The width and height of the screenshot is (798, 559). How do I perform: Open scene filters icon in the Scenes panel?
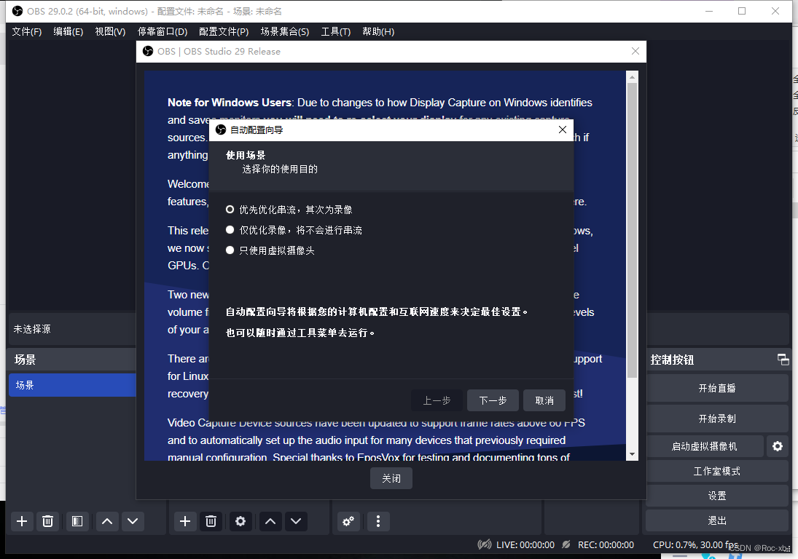77,521
